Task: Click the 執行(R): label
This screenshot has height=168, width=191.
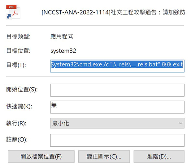Action: click(16, 123)
